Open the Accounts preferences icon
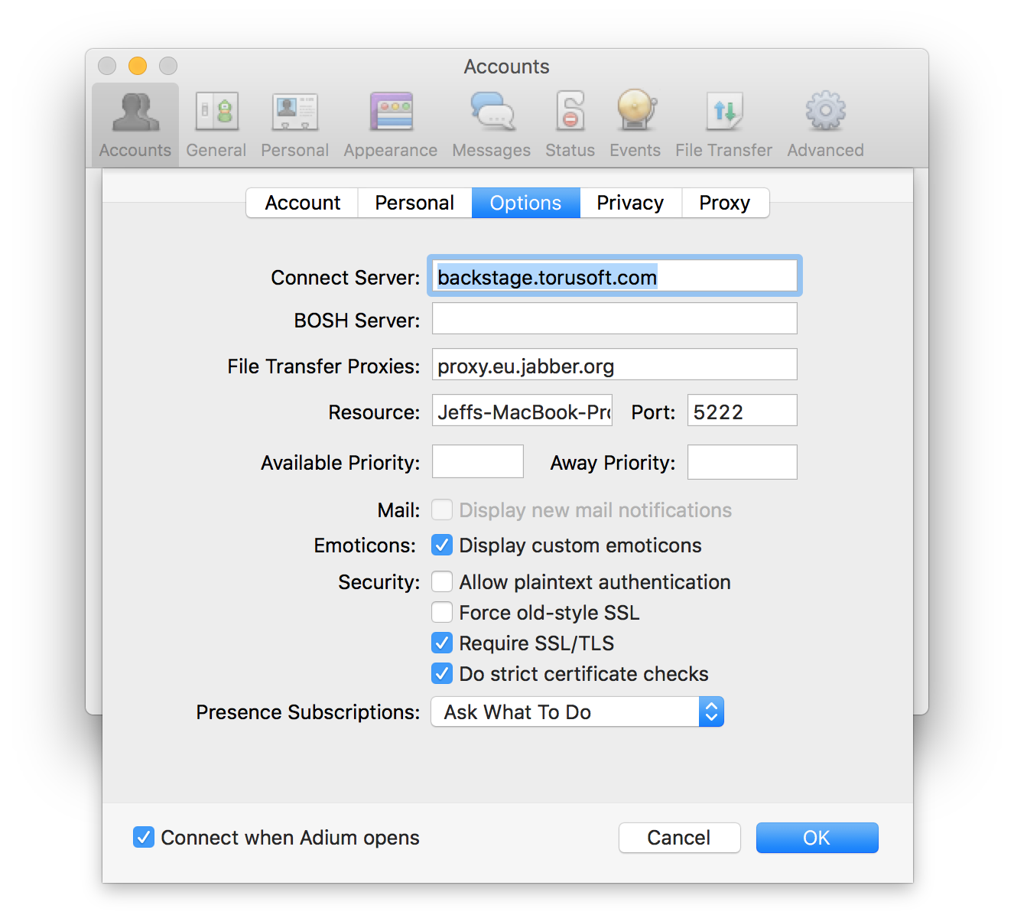1014x915 pixels. click(135, 121)
